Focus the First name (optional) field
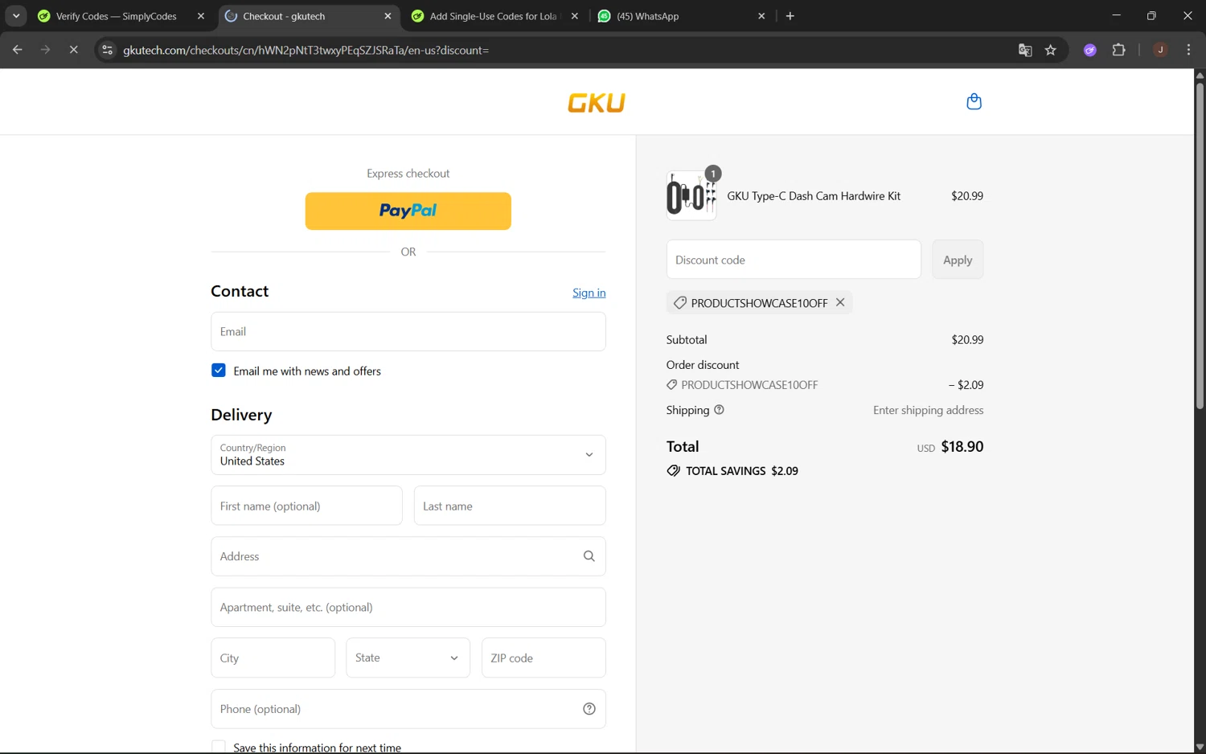Viewport: 1206px width, 754px height. (x=306, y=506)
